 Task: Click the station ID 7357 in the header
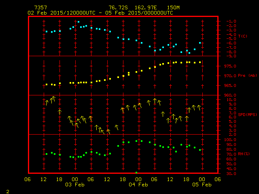click(40, 8)
